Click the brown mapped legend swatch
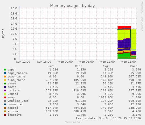The image size is (145, 125). click(x=5, y=108)
